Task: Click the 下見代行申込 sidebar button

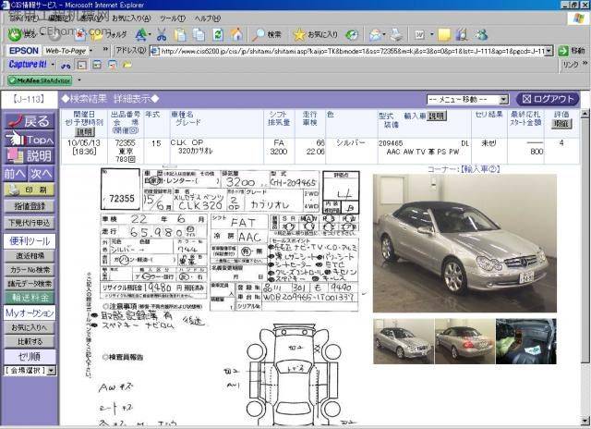Action: [x=30, y=223]
